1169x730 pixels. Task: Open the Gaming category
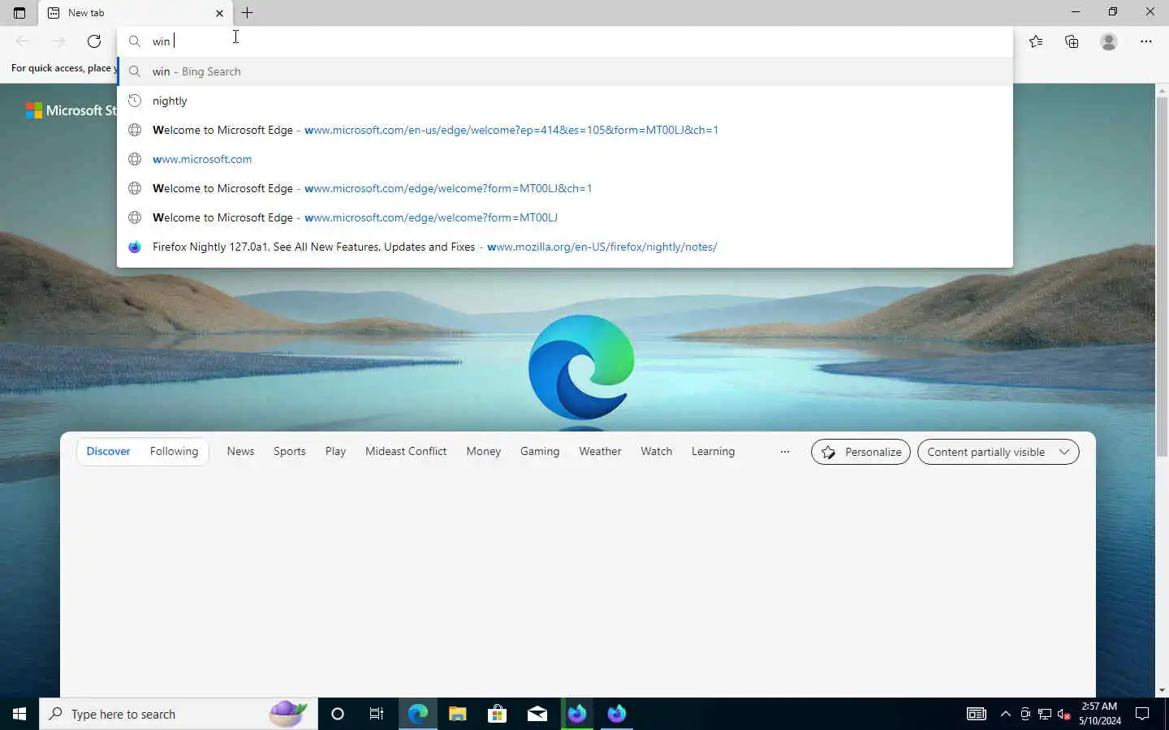point(540,452)
